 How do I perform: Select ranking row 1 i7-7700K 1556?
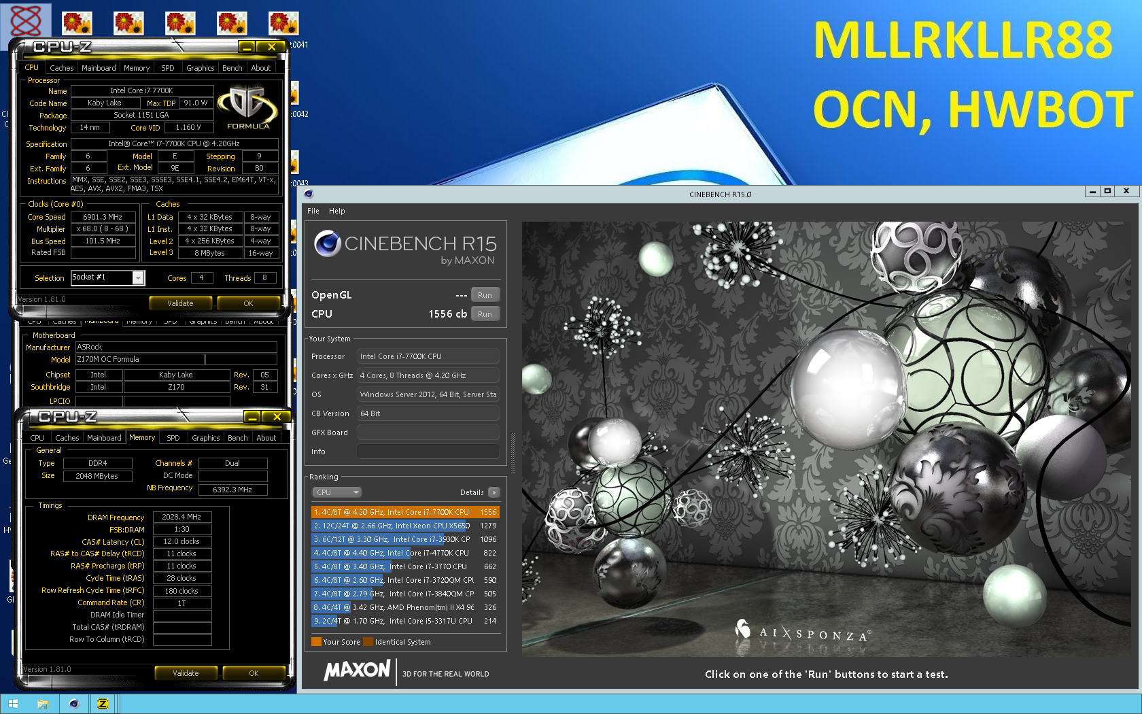405,512
